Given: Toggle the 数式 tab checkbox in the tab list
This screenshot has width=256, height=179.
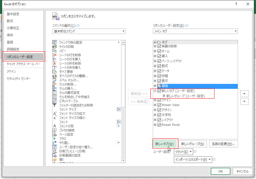Looking at the screenshot, I should [x=159, y=66].
